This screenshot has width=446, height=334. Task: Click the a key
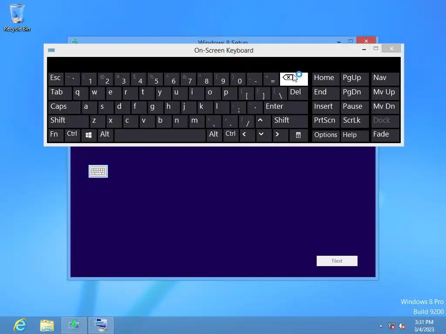(x=88, y=107)
